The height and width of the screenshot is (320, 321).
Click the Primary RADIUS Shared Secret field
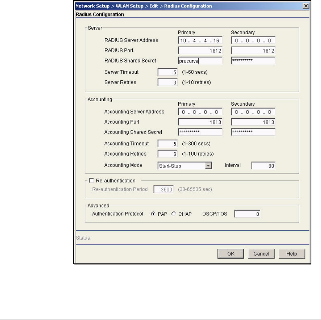(x=200, y=61)
